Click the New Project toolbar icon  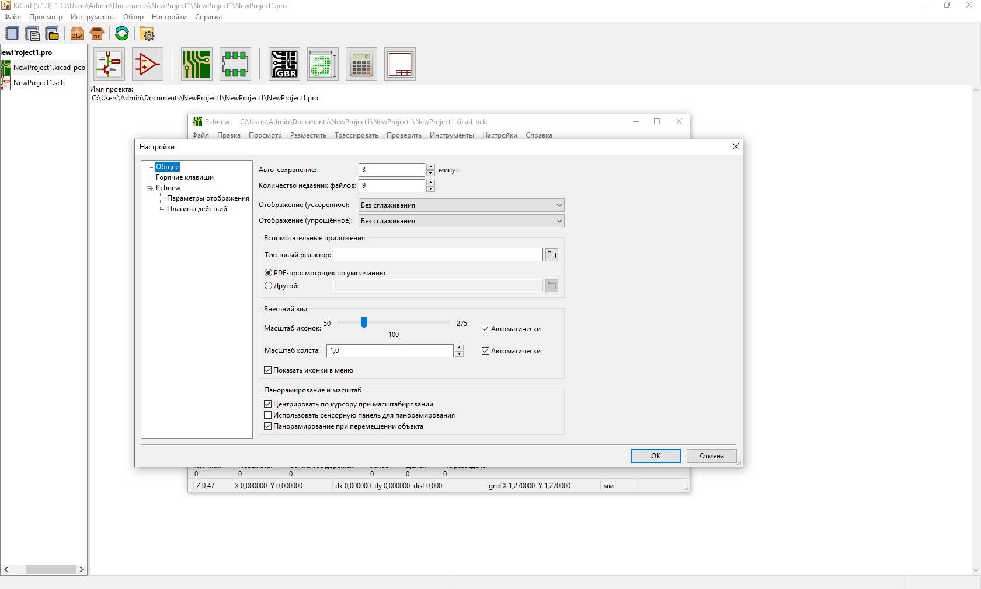coord(12,34)
